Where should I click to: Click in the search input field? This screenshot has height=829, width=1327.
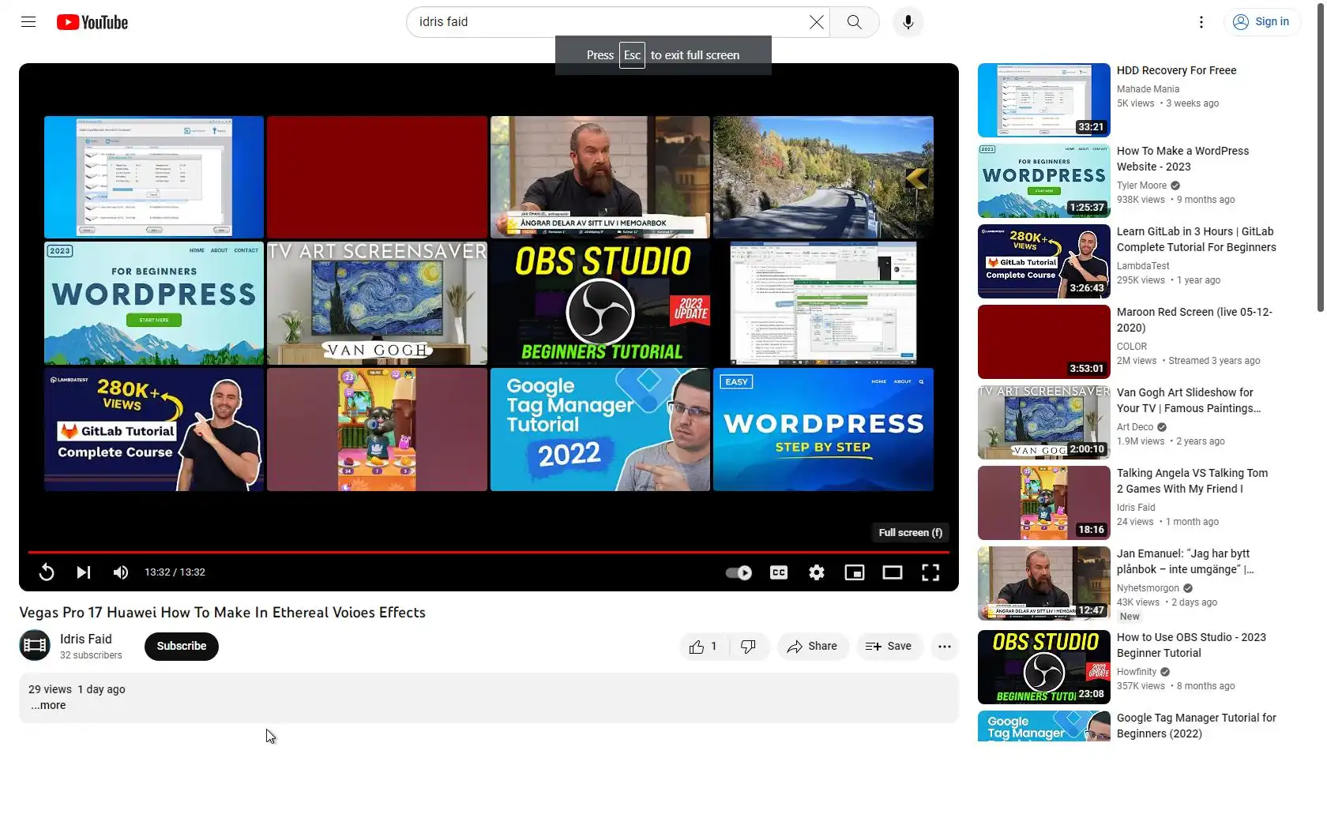point(608,22)
